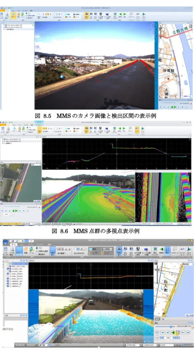Toggle 点群の表示 in bottom window ribbon
This screenshot has height=352, width=194.
pos(53,251)
